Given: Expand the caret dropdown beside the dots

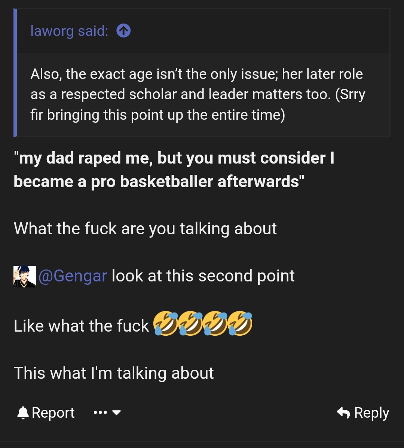Looking at the screenshot, I should [x=116, y=412].
